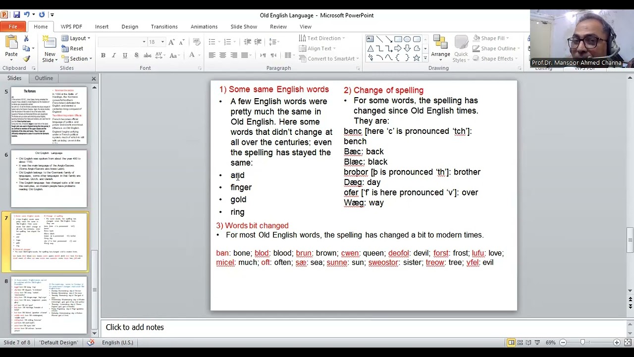Select the Text Box shape

pos(370,39)
